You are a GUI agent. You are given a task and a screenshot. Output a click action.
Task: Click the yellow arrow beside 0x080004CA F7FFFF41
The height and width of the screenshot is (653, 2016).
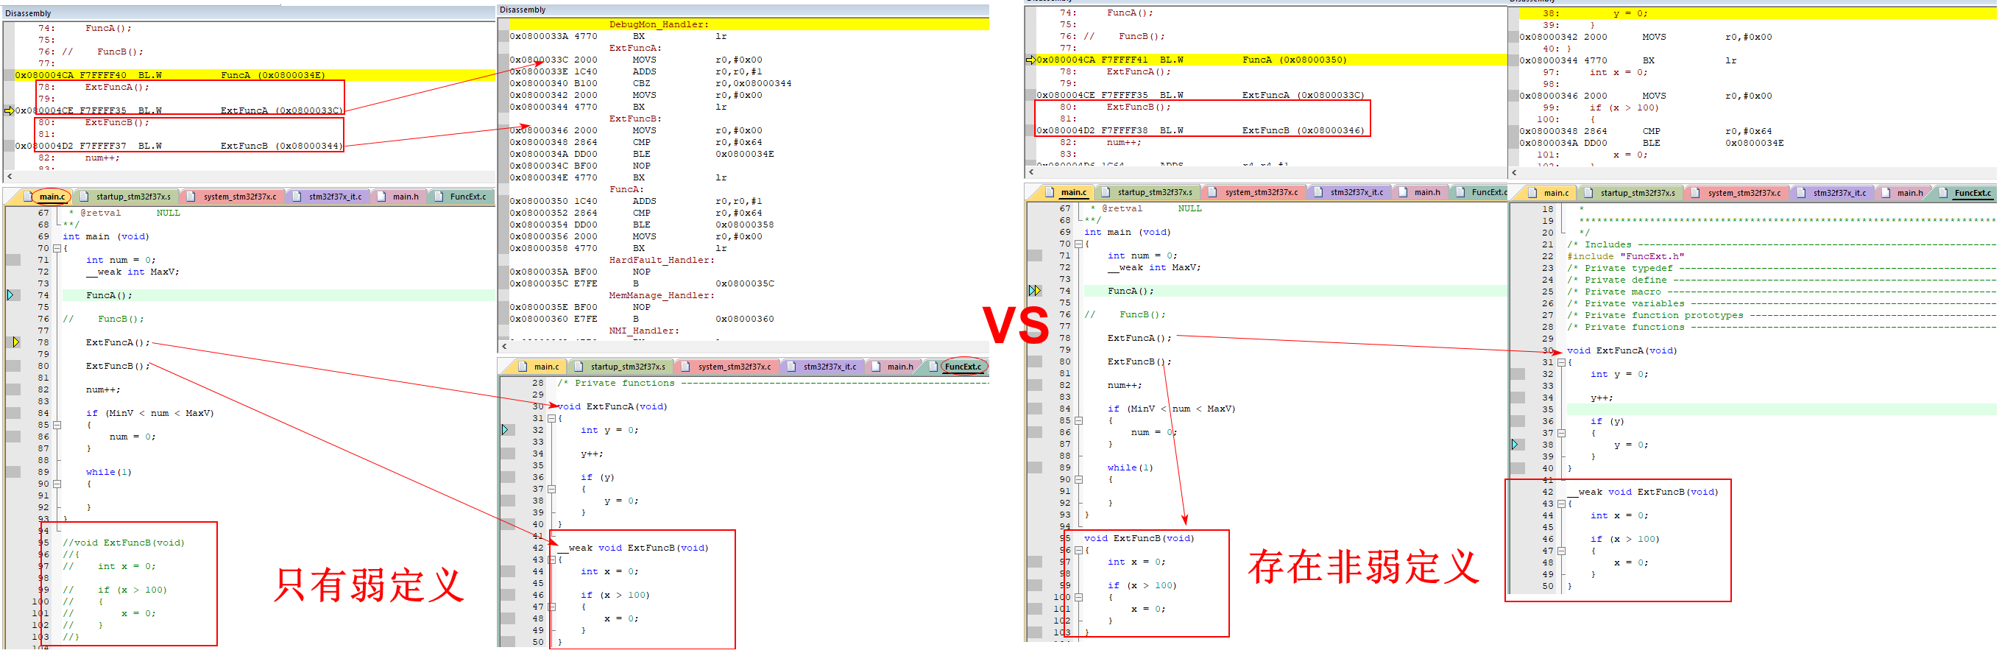pyautogui.click(x=1030, y=60)
